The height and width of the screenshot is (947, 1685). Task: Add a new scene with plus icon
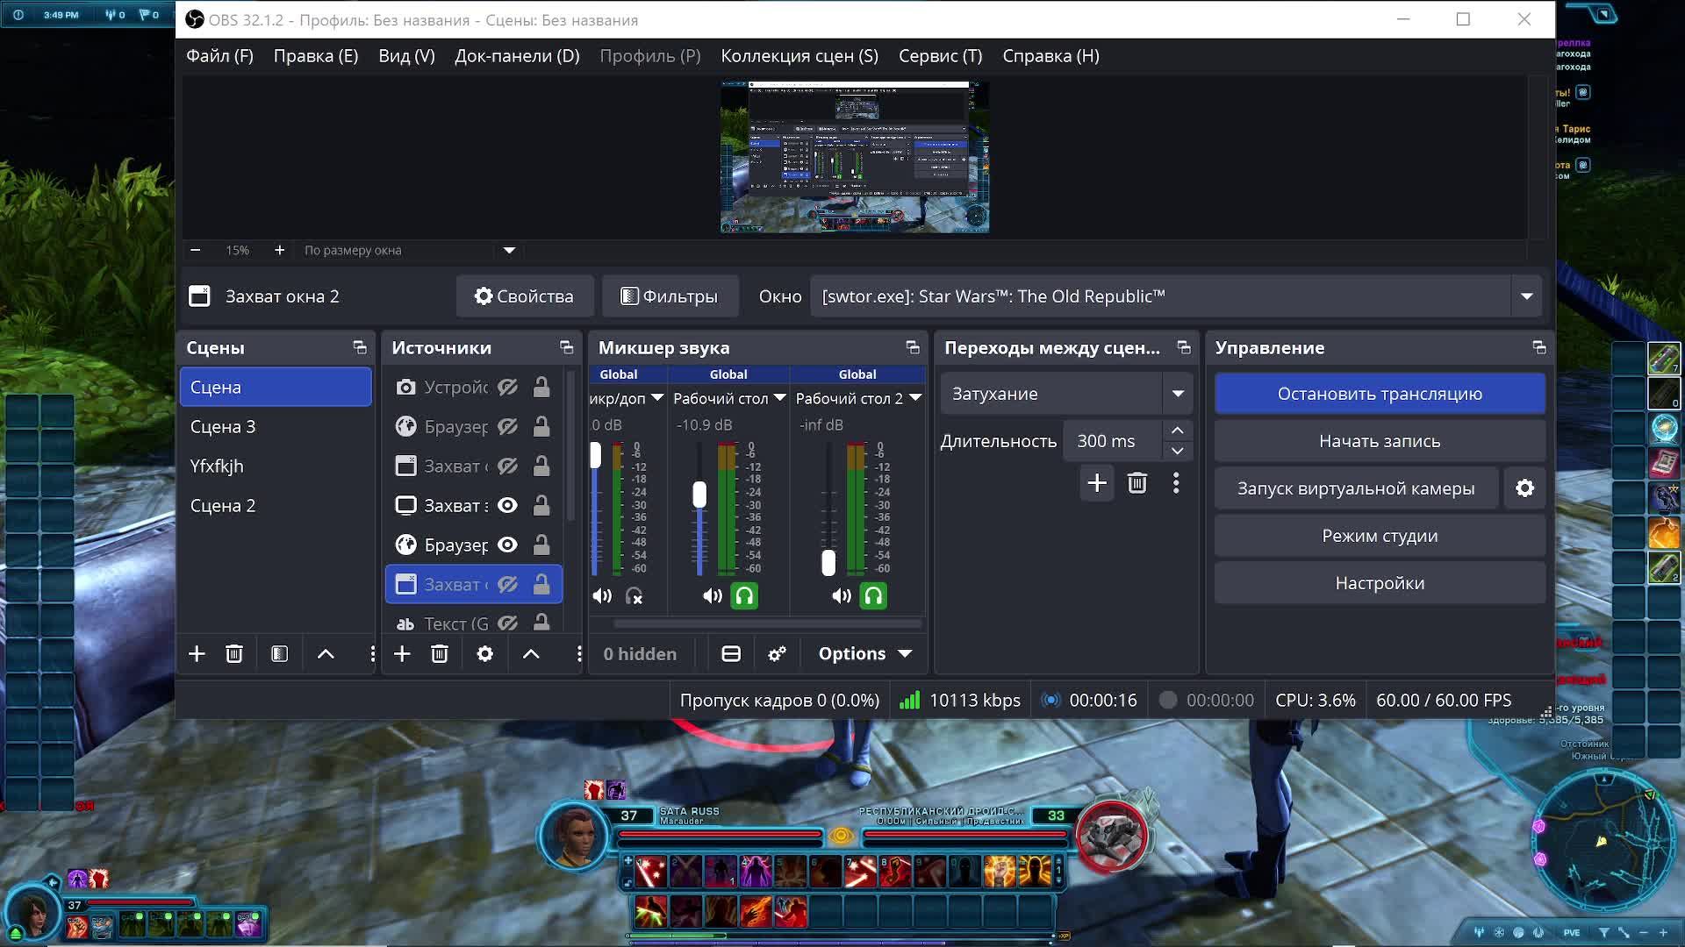coord(197,654)
